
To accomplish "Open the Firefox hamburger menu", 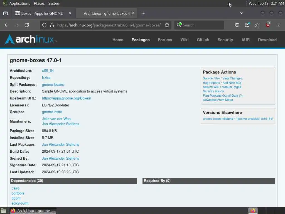I will 278,25.
